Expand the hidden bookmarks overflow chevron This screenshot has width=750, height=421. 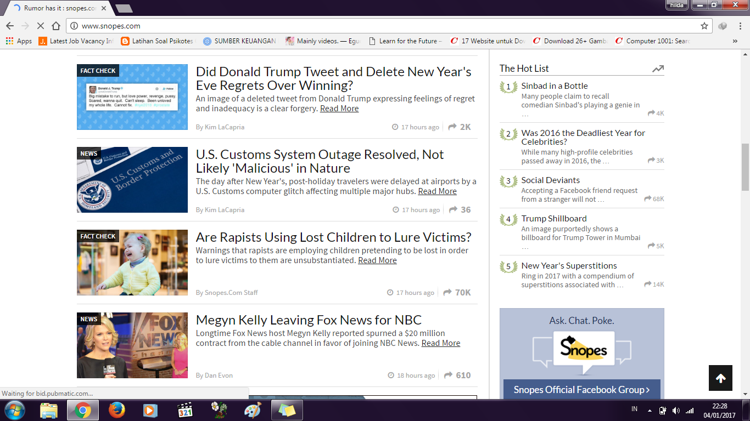coord(735,41)
